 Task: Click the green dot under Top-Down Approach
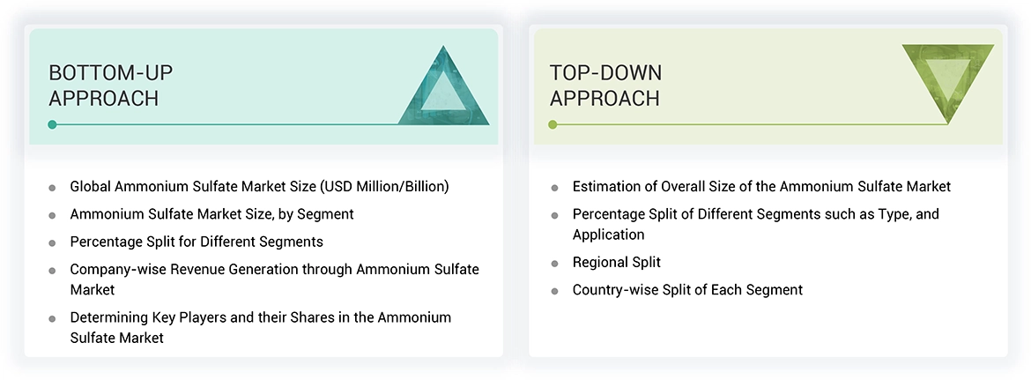[x=553, y=124]
